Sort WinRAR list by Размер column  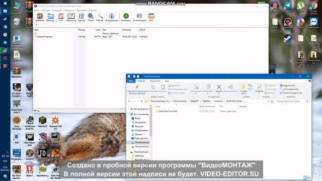click(x=82, y=30)
